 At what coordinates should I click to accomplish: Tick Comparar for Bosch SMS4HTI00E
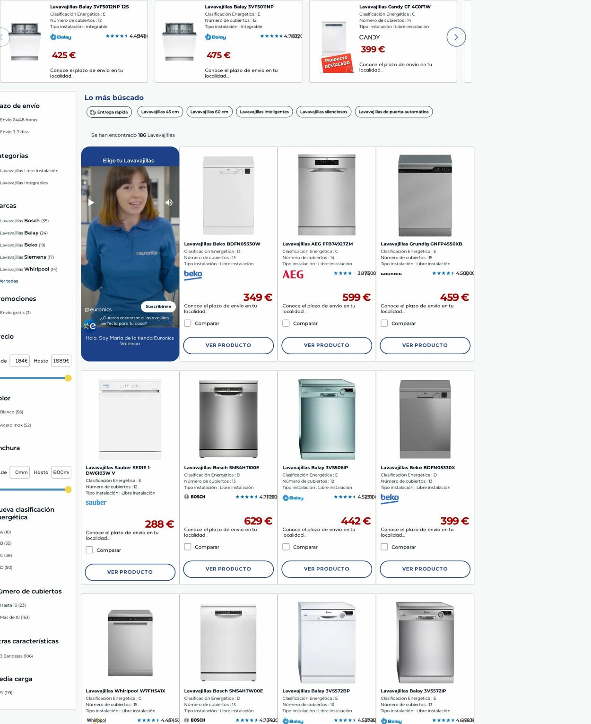pyautogui.click(x=188, y=547)
